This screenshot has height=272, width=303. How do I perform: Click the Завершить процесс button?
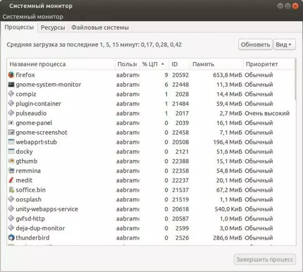[x=265, y=259]
